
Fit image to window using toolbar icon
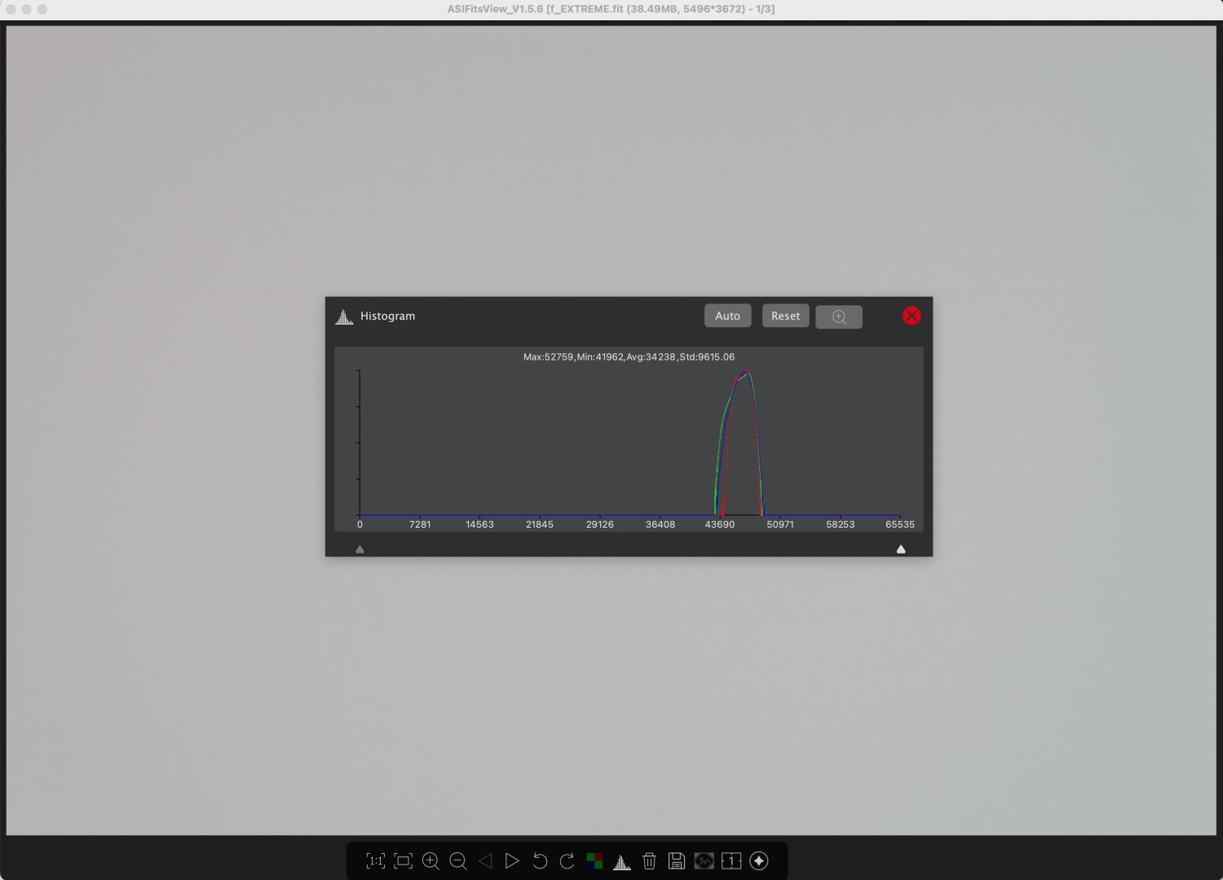coord(403,861)
